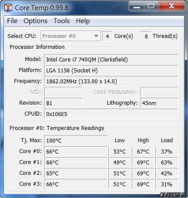Expand the Select CPU Processor #0 dropdown
This screenshot has width=188, height=198.
click(71, 36)
